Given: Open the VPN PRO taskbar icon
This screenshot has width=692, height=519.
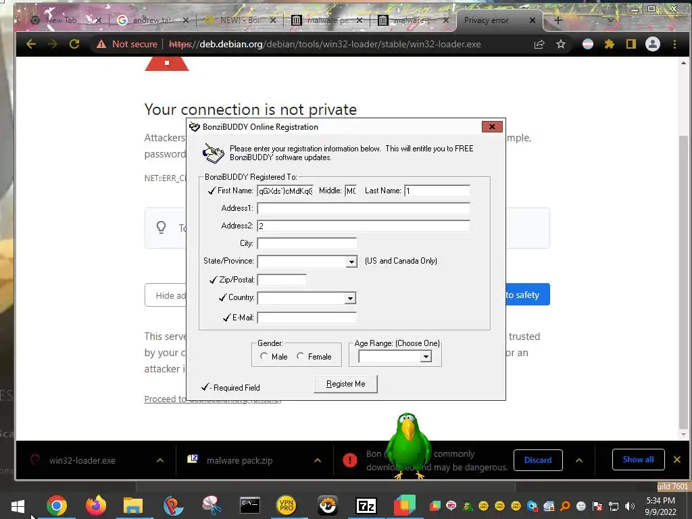Looking at the screenshot, I should pyautogui.click(x=286, y=505).
